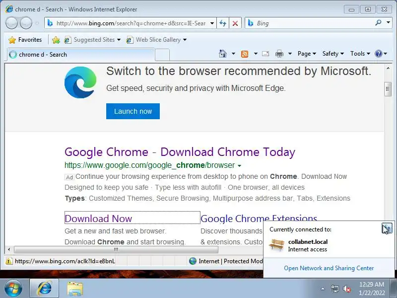This screenshot has width=397, height=298.
Task: Open Network and Sharing Center link
Action: pyautogui.click(x=329, y=268)
